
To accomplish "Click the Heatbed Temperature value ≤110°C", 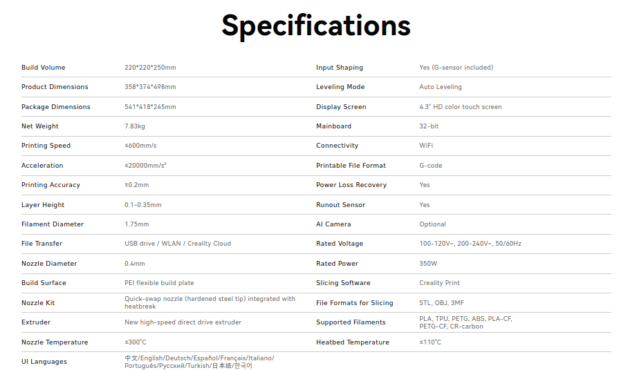I will point(430,342).
